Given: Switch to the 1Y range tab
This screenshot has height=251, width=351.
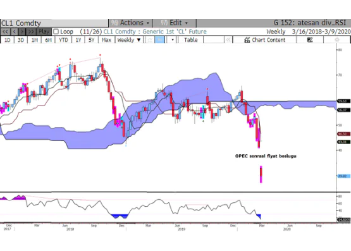Looking at the screenshot, I should 78,40.
